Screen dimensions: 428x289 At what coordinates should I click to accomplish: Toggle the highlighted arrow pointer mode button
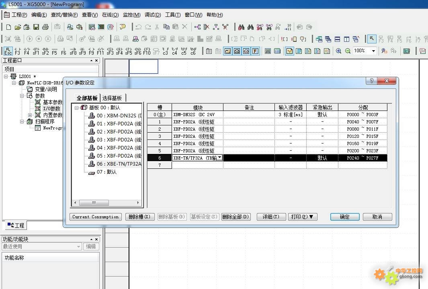372,39
